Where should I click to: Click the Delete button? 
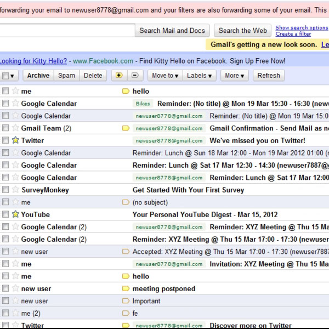click(93, 75)
